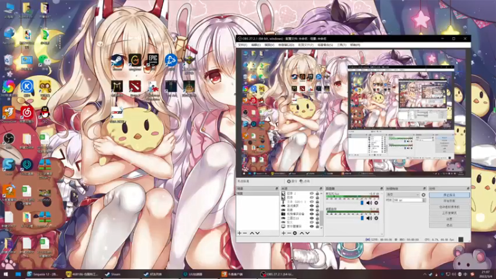Expand audio mixer bottom-right down arrow
The image size is (496, 279).
[382, 234]
